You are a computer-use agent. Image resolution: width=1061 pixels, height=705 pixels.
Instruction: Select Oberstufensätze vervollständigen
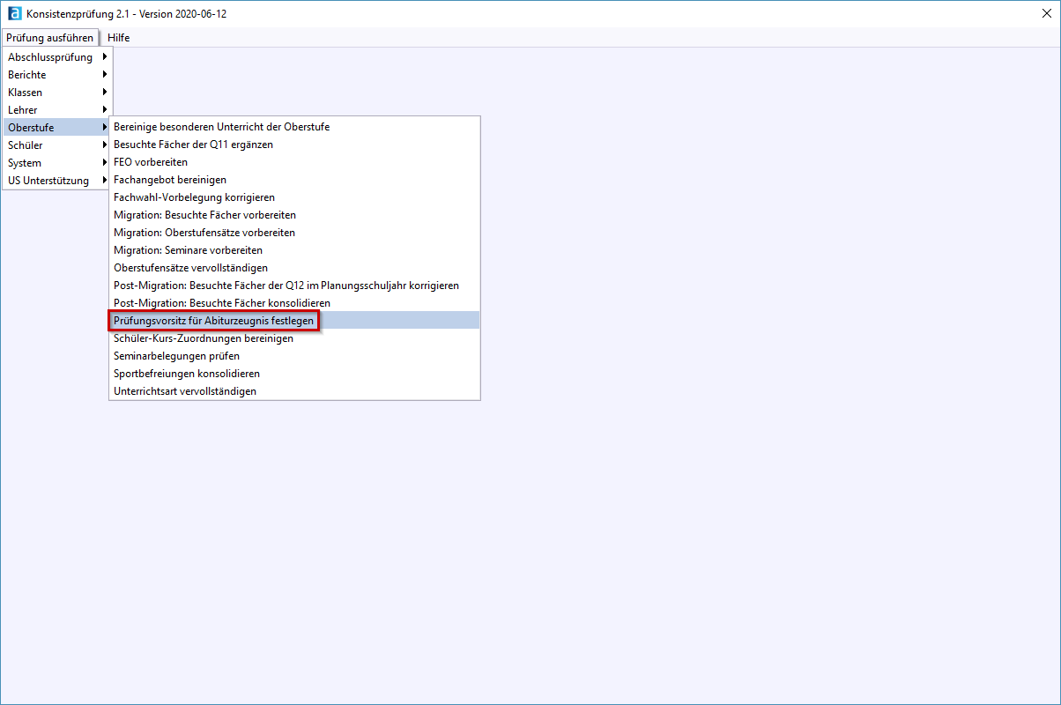pyautogui.click(x=294, y=268)
